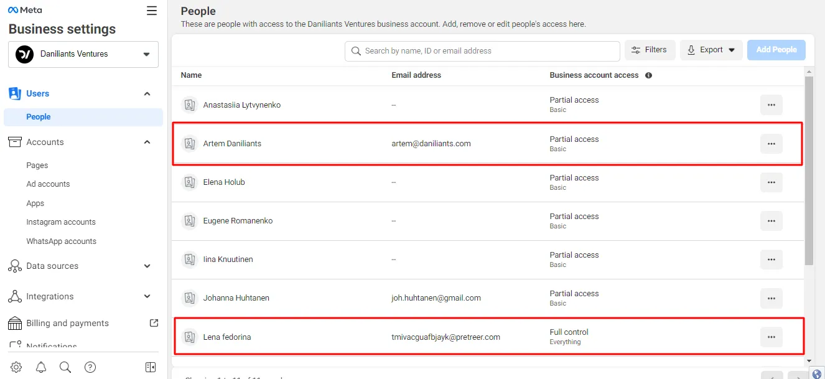Viewport: 825px width, 379px height.
Task: Open the three-dot menu for Eugene Romanenko
Action: (x=771, y=221)
